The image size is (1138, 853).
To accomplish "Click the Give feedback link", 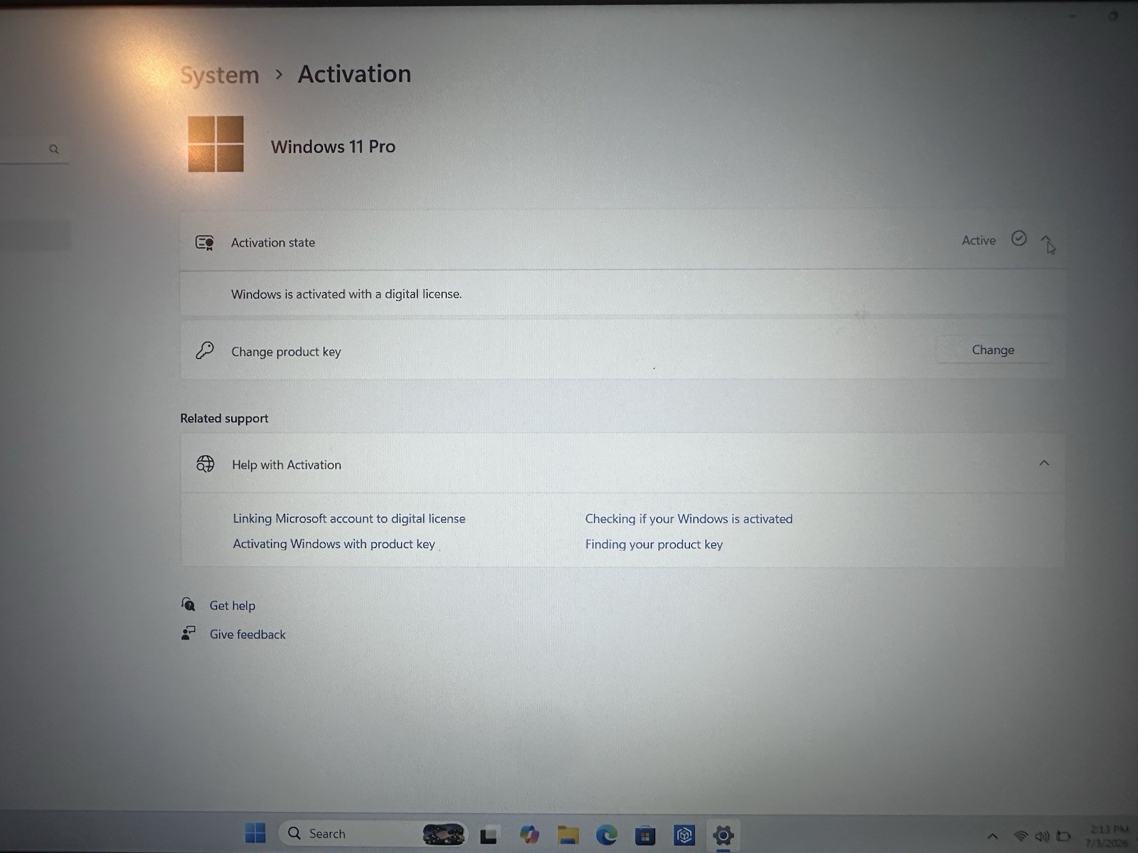I will [x=248, y=634].
